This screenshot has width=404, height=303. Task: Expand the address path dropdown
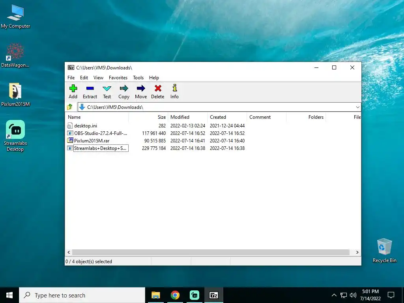(357, 107)
